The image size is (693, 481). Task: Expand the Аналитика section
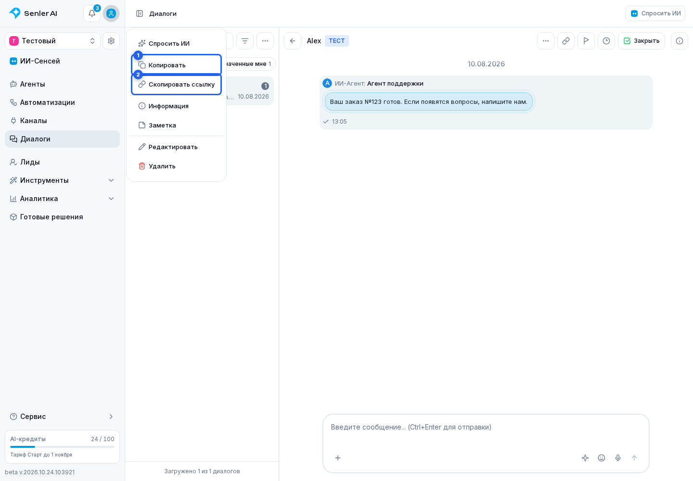pos(63,199)
